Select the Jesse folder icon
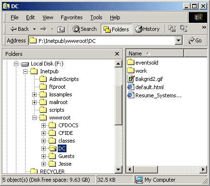This screenshot has height=186, width=210. tap(52, 164)
